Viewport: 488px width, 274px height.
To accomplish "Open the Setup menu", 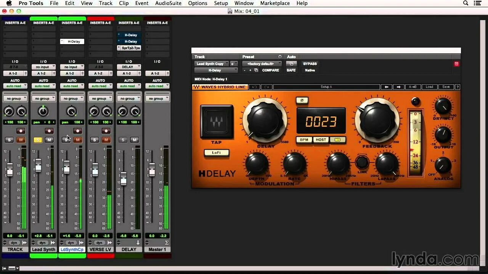I will (x=221, y=3).
